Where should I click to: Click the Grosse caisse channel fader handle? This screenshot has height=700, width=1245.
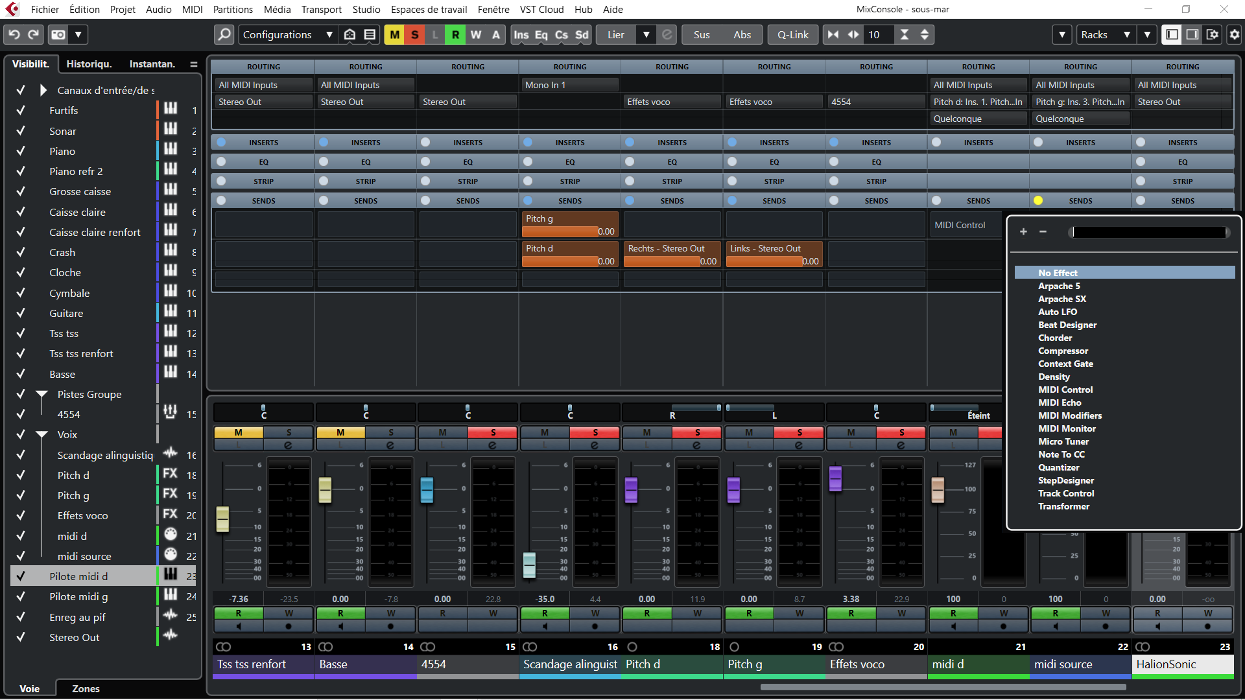click(x=222, y=519)
